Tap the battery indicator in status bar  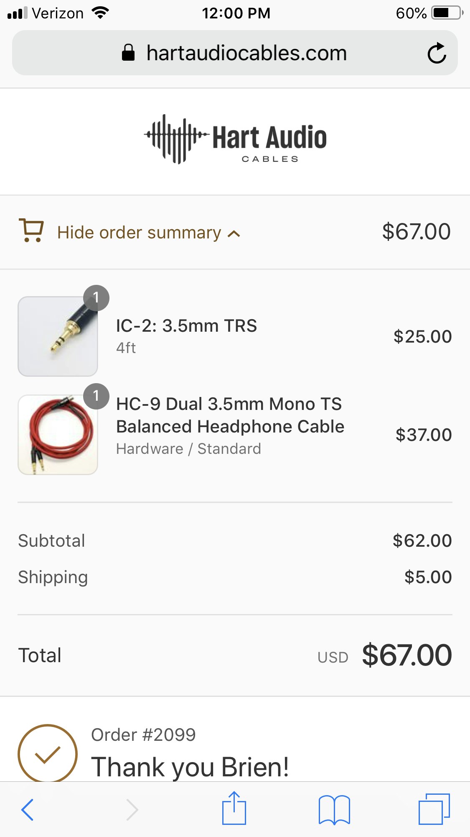click(x=447, y=13)
